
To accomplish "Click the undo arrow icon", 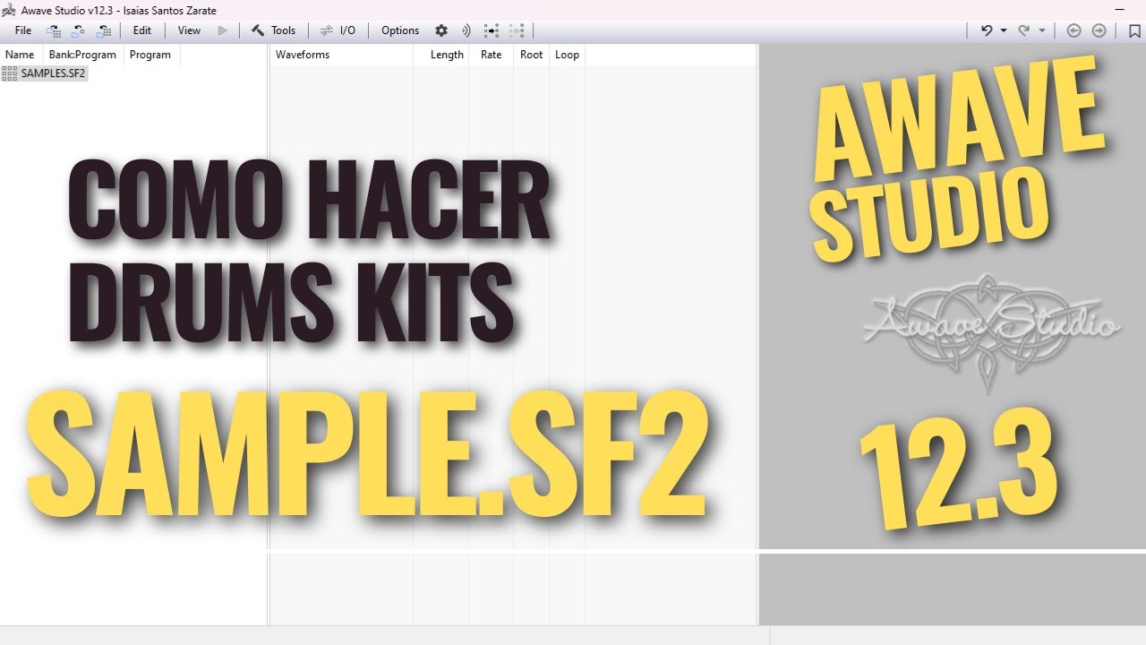I will 987,30.
